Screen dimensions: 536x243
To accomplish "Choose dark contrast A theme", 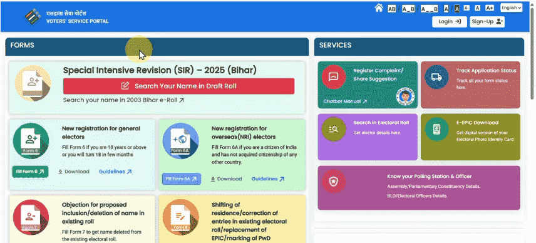I will click(x=456, y=9).
